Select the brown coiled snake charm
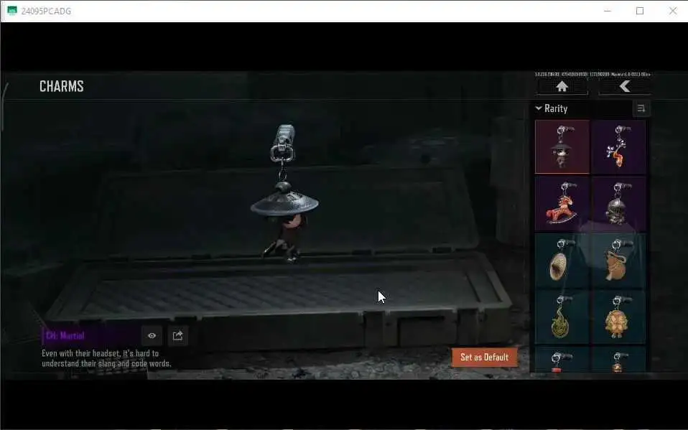The image size is (688, 430). pos(618,261)
